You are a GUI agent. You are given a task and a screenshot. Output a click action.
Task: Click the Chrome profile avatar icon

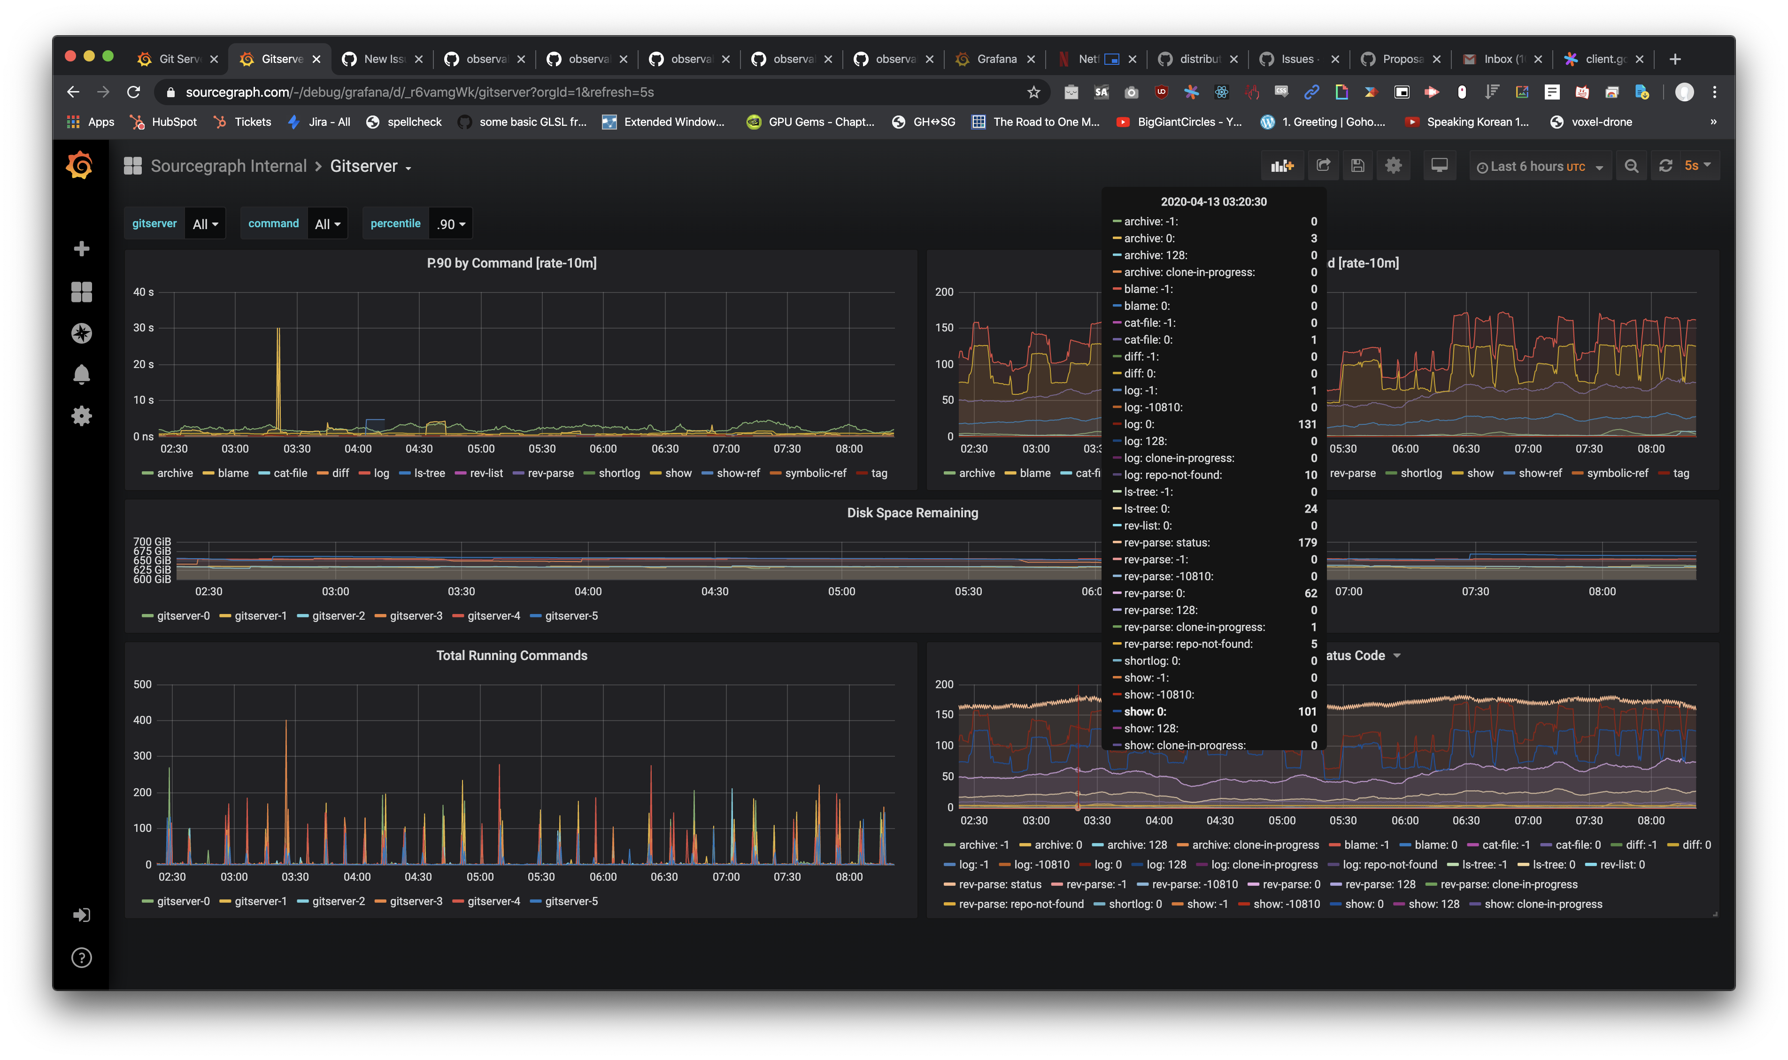(1684, 92)
